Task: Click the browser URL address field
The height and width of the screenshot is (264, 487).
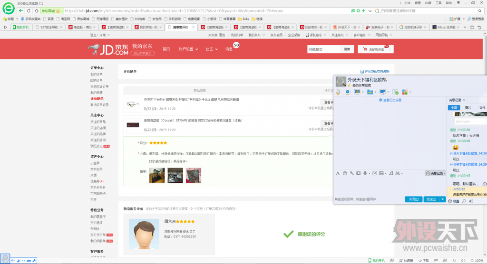Action: [206, 10]
